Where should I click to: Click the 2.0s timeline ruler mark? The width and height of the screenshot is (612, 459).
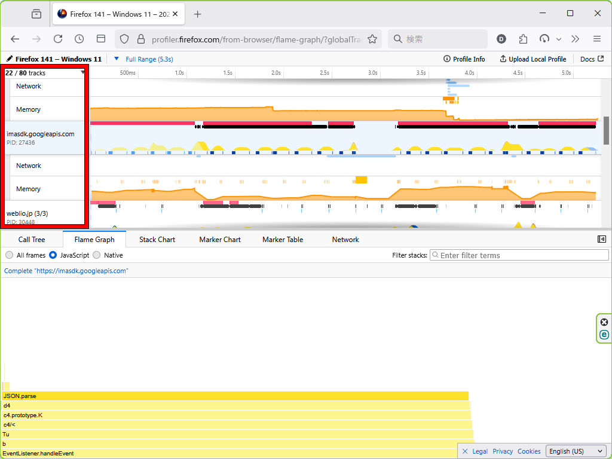pyautogui.click(x=276, y=72)
